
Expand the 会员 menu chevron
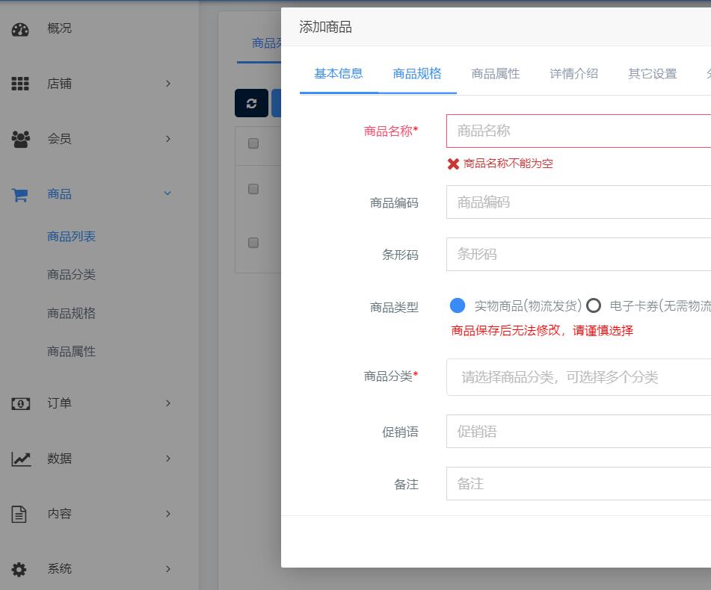pos(167,139)
